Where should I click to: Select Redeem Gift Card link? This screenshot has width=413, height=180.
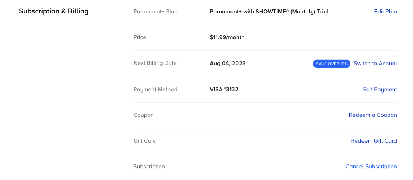point(374,141)
